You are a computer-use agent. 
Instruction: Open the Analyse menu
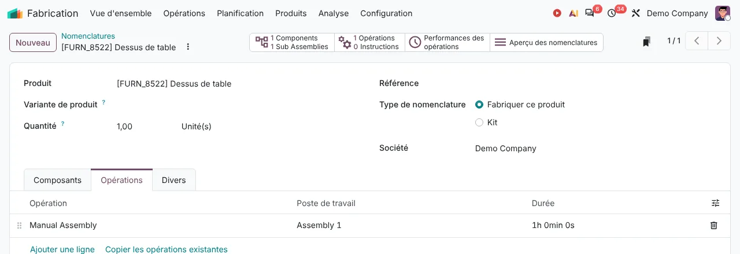click(334, 13)
